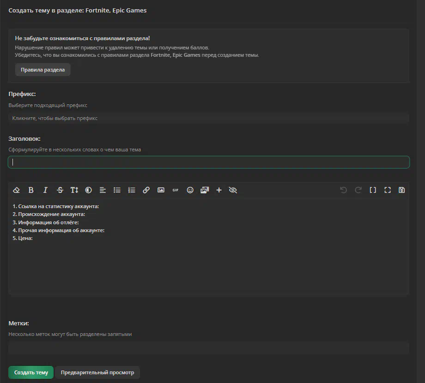The width and height of the screenshot is (425, 383).
Task: Click the eraser remove formatting icon
Action: pos(17,190)
